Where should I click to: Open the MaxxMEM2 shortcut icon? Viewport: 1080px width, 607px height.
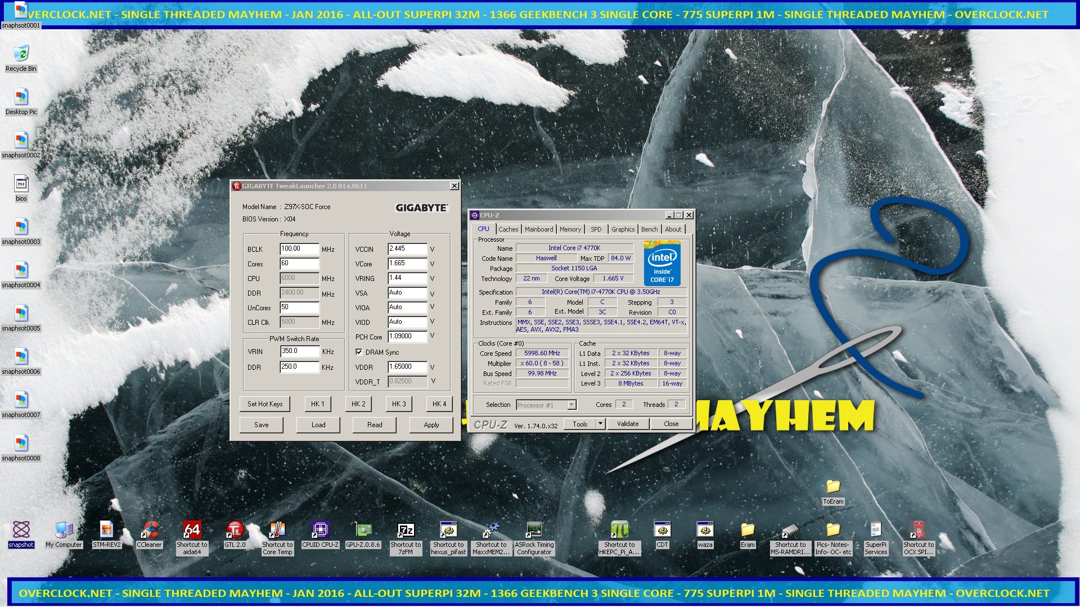tap(492, 538)
